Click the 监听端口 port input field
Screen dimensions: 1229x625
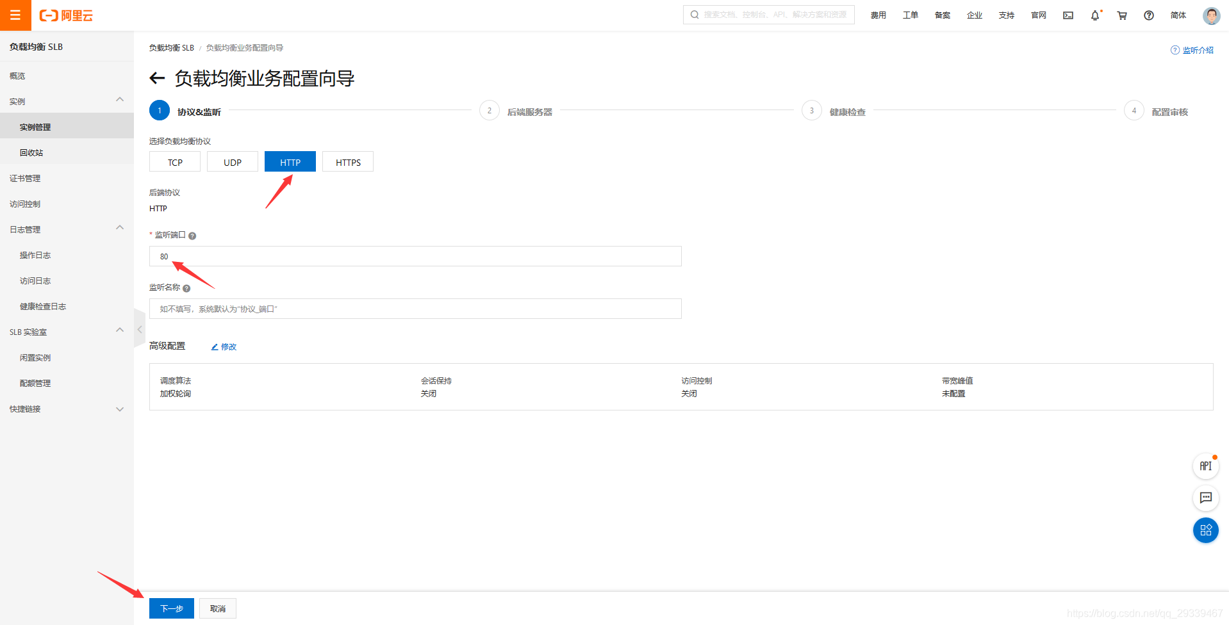coord(415,256)
